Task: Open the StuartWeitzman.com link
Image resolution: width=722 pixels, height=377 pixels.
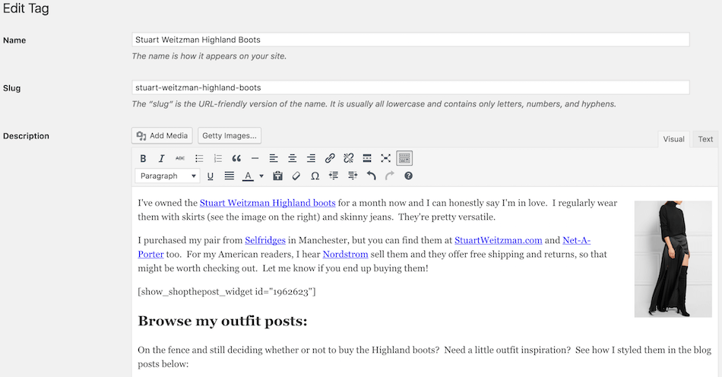Action: (499, 240)
